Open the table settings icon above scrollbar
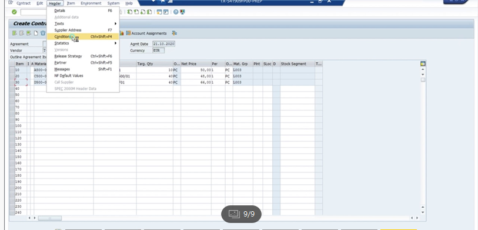Screen dimensions: 478x230 pos(423,63)
